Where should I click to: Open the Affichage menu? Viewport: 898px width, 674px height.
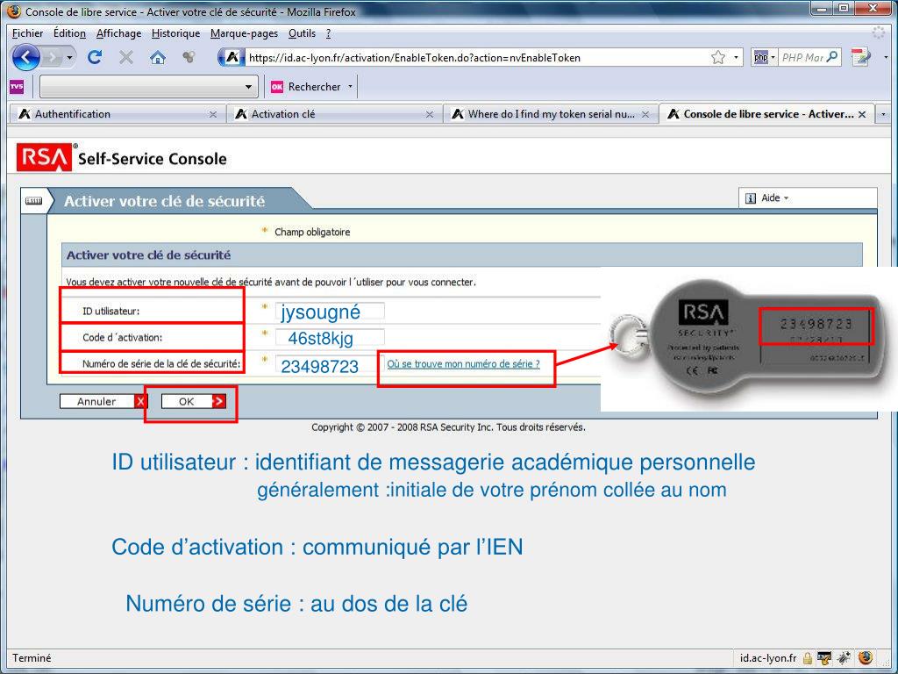pos(118,33)
